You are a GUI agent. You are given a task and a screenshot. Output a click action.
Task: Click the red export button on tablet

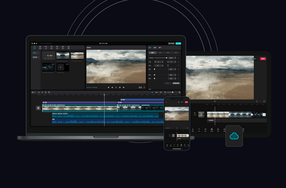tap(263, 59)
